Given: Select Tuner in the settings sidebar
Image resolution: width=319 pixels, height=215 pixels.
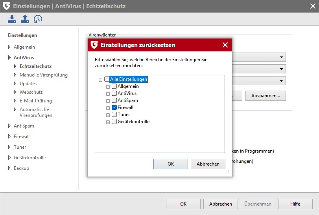Looking at the screenshot, I should [x=20, y=147].
